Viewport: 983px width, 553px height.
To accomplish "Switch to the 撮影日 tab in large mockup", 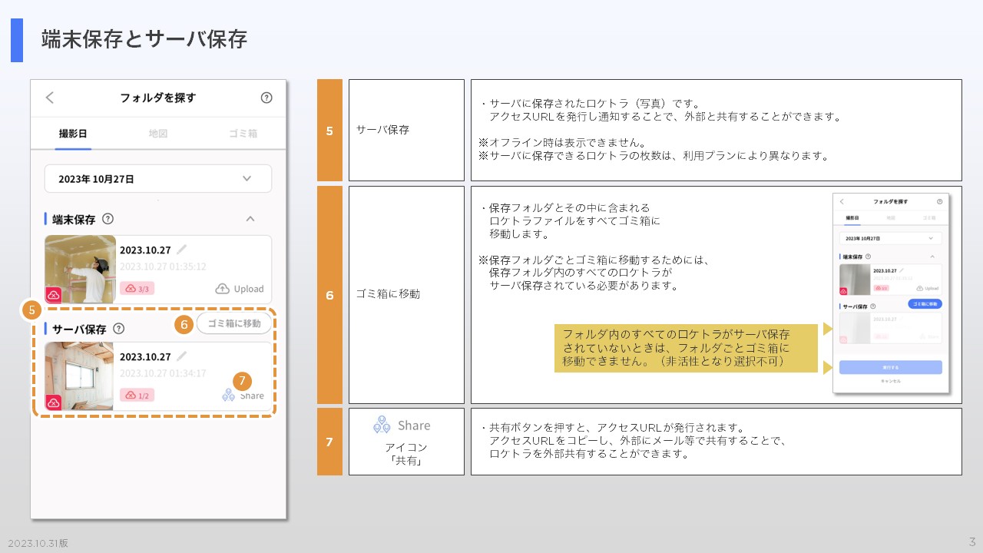I will (x=73, y=134).
